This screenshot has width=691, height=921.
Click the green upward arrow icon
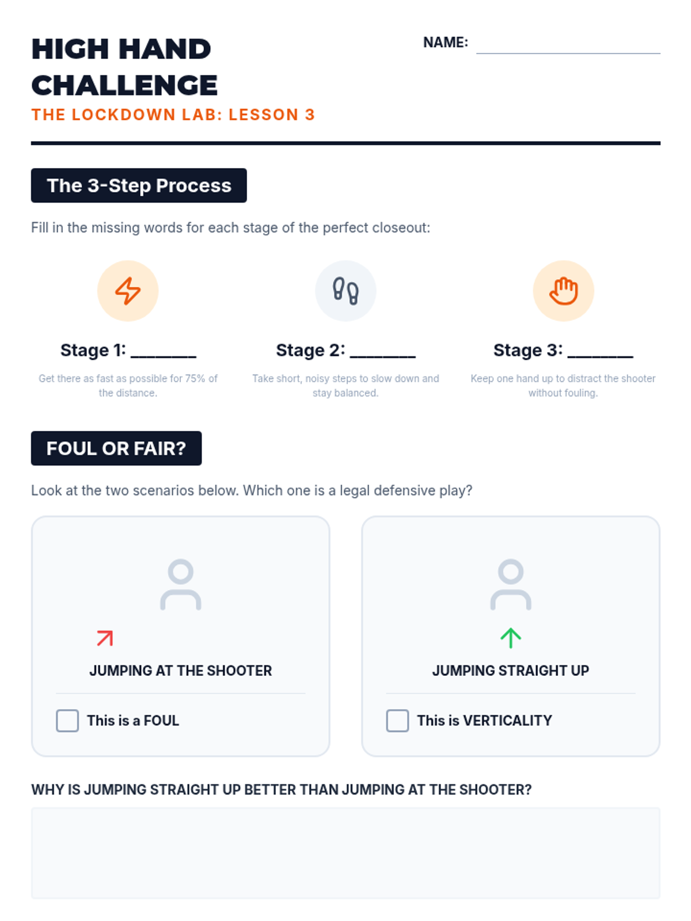click(511, 638)
